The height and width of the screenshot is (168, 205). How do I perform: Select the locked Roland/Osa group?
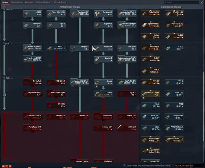tap(103, 117)
